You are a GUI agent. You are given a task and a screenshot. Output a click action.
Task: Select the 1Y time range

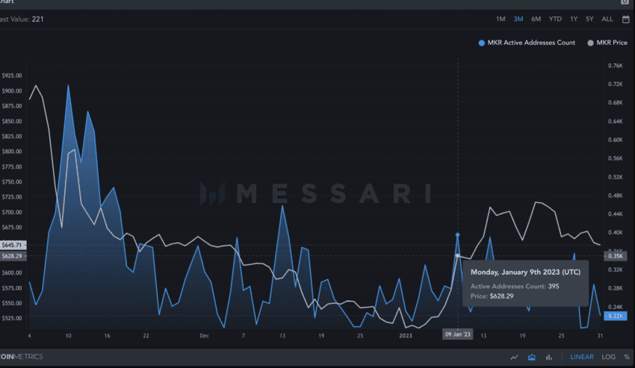tap(574, 19)
